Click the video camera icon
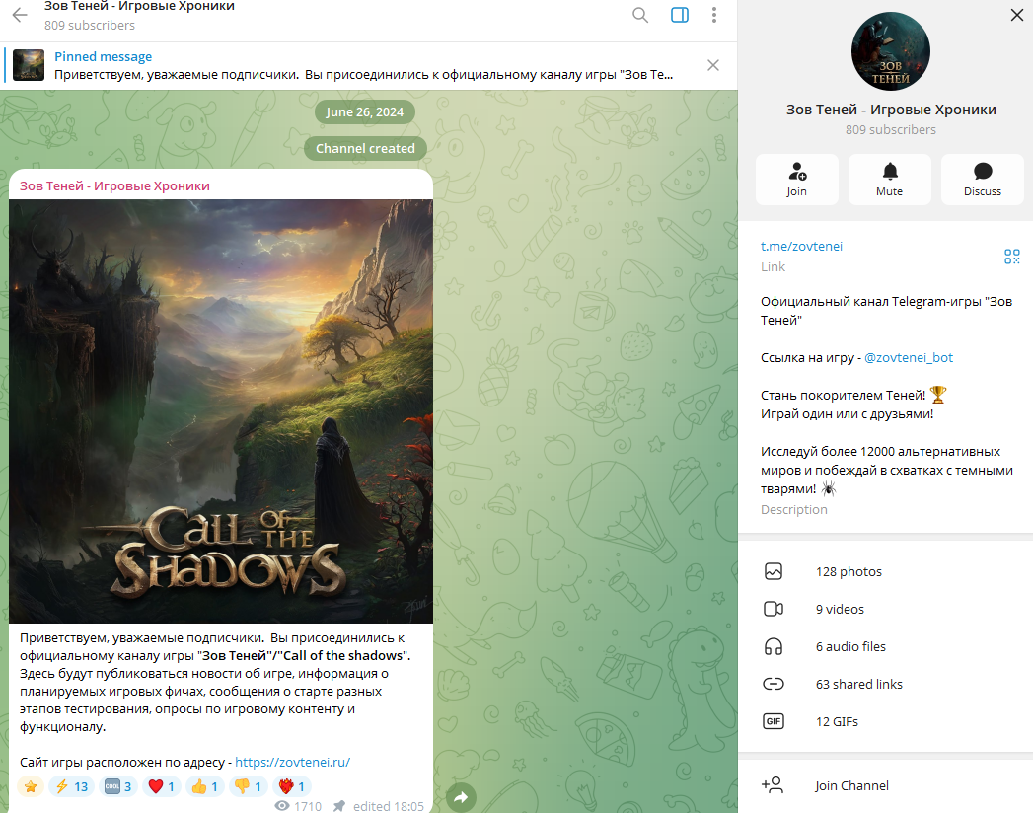This screenshot has width=1033, height=813. [x=774, y=609]
